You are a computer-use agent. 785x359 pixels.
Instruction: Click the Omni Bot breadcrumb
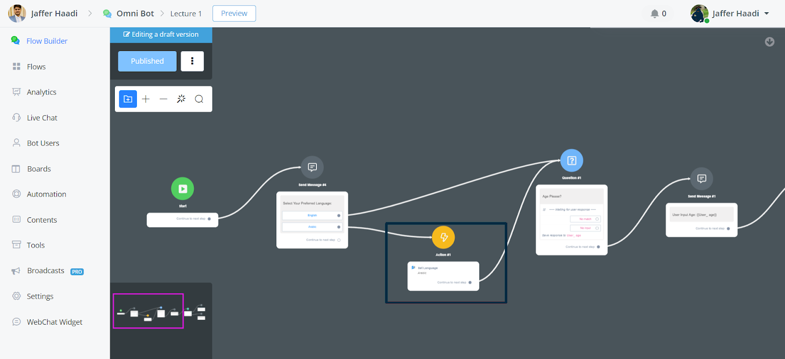point(135,14)
